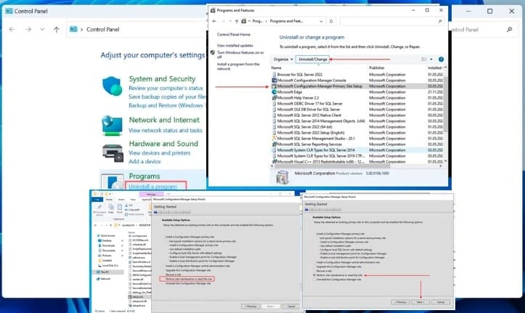The image size is (525, 313).
Task: Click the Control Panel forward arrow
Action: click(x=28, y=30)
